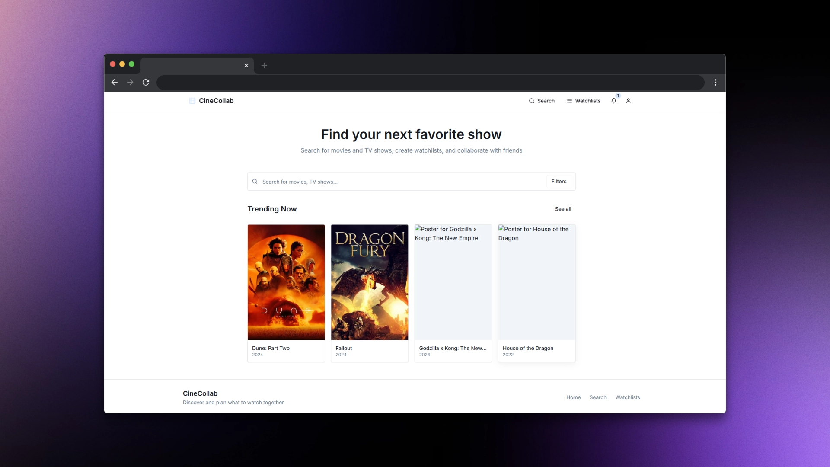Open a new browser tab with plus
The image size is (830, 467).
(x=264, y=65)
